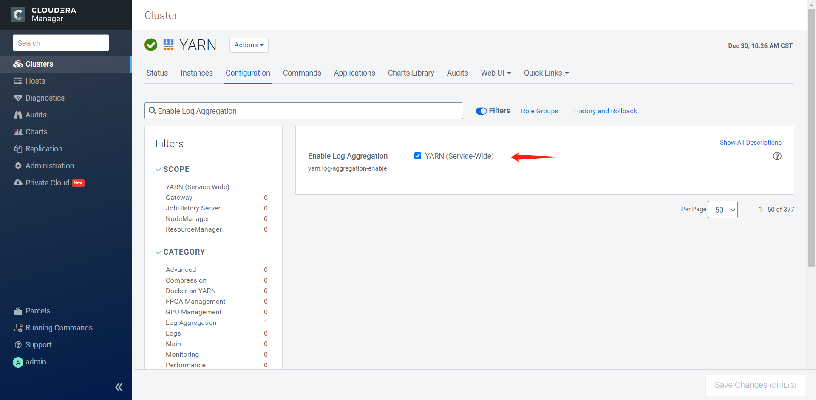Open the Quick Links dropdown menu
The width and height of the screenshot is (816, 400).
pyautogui.click(x=547, y=73)
